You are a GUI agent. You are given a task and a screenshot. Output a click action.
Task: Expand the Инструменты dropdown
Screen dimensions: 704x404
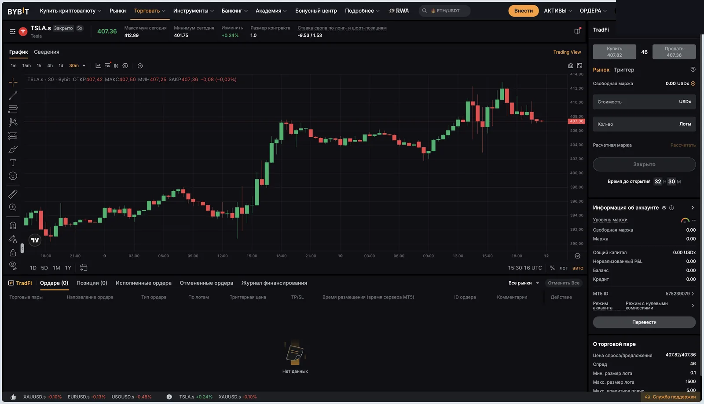tap(194, 11)
